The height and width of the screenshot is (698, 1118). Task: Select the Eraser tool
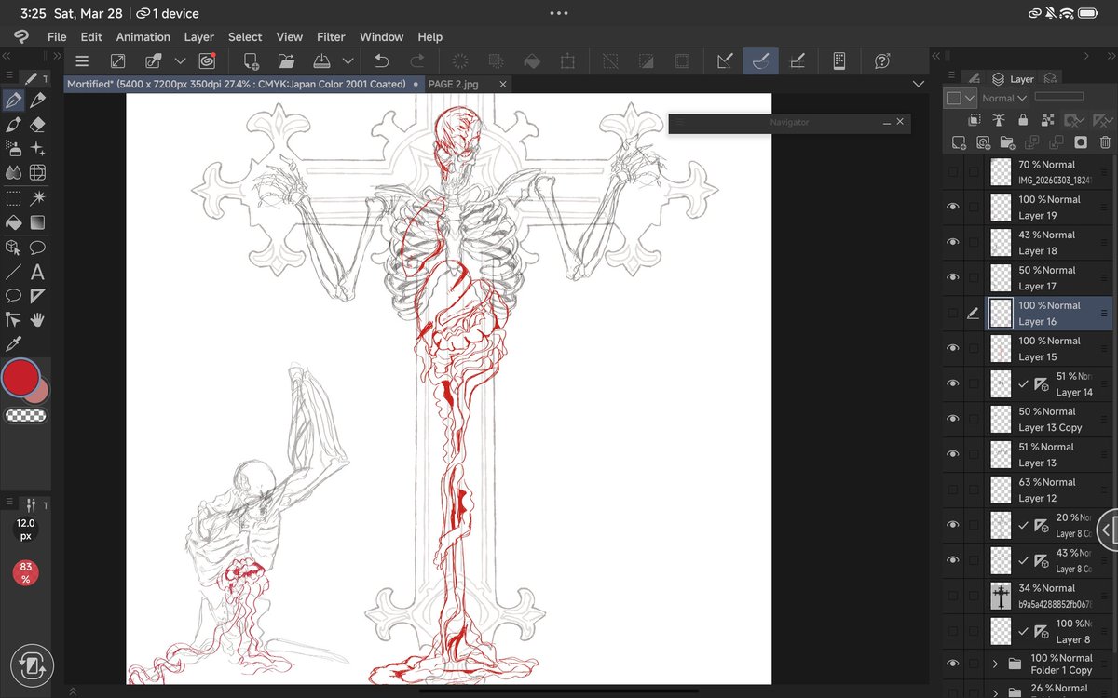[37, 124]
